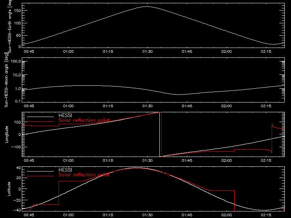Click the 0.1 tick on the Moon angle plot

pyautogui.click(x=18, y=101)
